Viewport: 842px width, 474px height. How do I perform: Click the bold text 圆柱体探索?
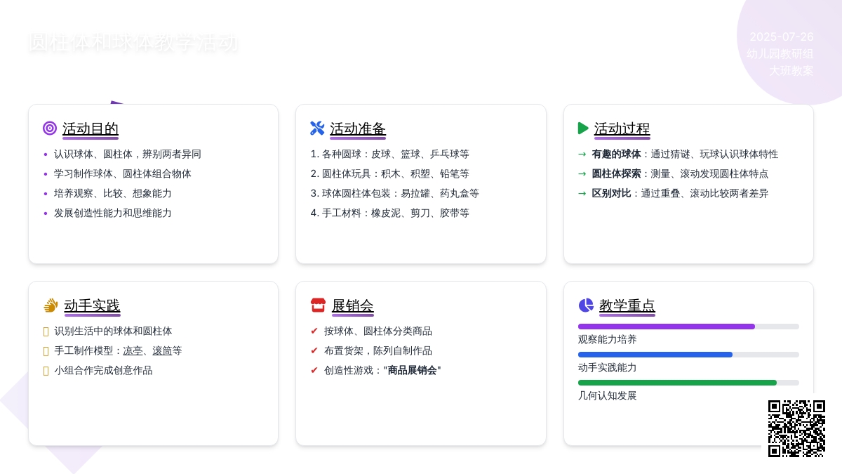[x=616, y=173]
